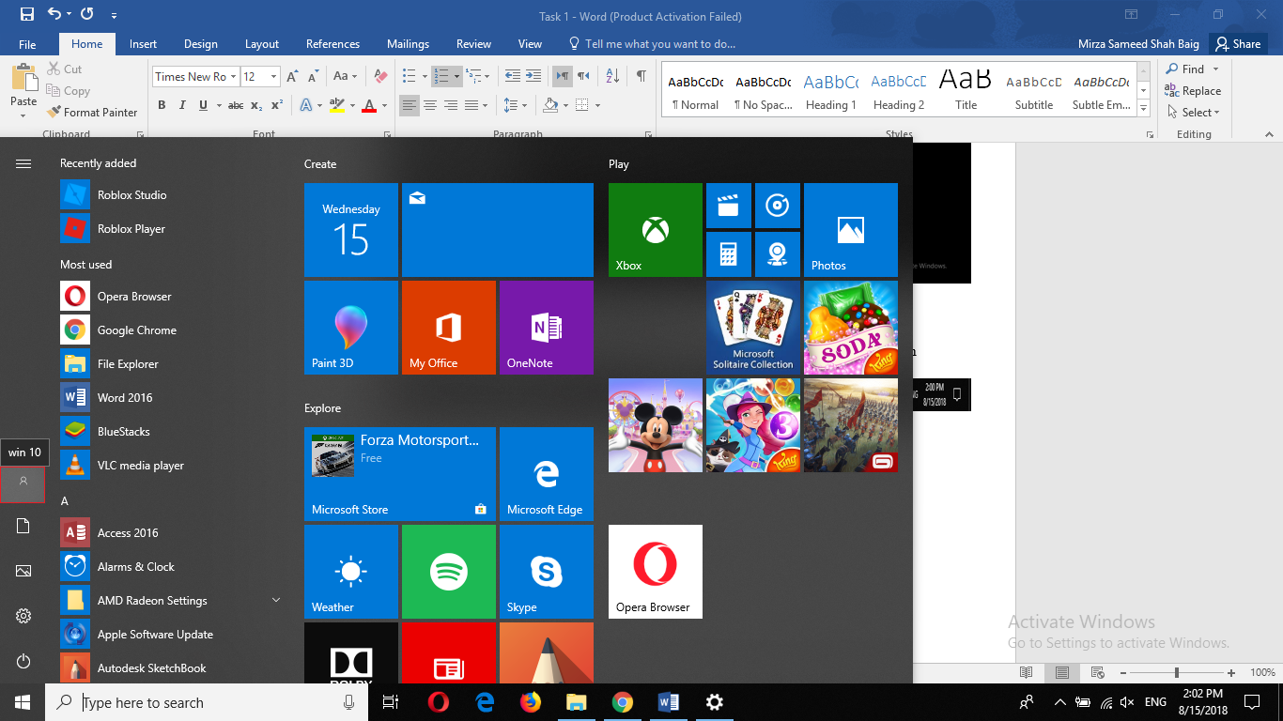Screen dimensions: 1283x721
Task: Click the Share button
Action: click(1238, 43)
